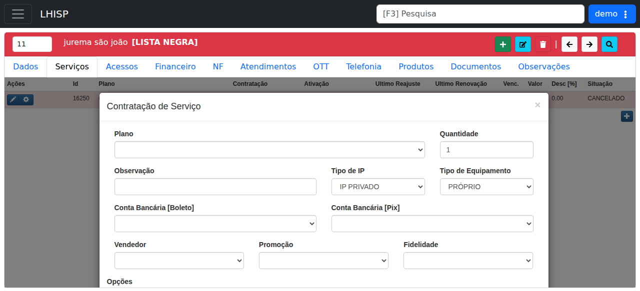Click the Ativação column header
640x291 pixels.
pyautogui.click(x=316, y=84)
